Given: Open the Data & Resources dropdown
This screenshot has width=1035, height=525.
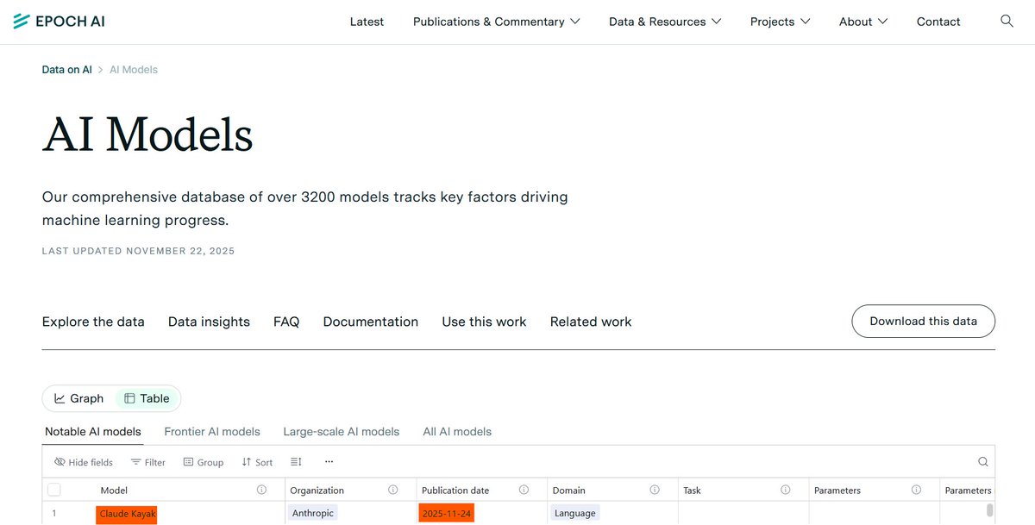Looking at the screenshot, I should 664,21.
